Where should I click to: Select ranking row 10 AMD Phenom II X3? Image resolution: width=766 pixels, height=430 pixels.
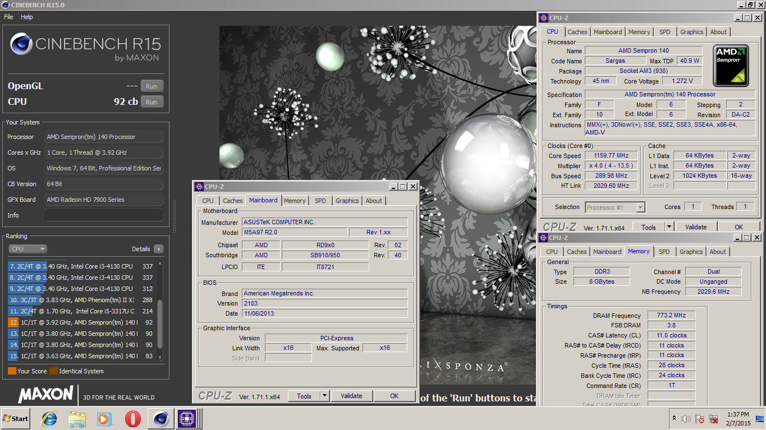click(81, 300)
